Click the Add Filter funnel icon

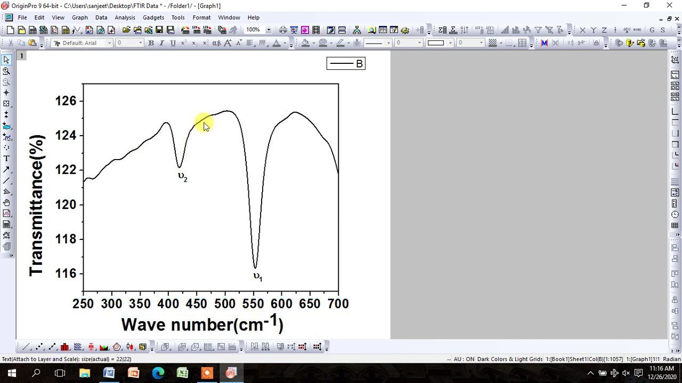point(538,30)
